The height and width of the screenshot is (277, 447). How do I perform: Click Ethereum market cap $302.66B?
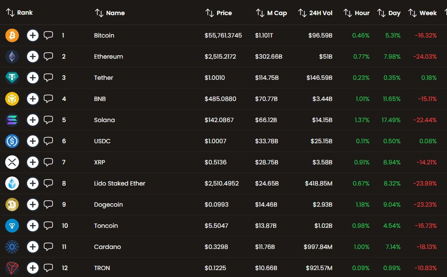269,57
